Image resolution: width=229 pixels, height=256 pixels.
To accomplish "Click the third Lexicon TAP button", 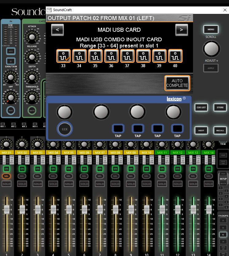I will (157, 129).
